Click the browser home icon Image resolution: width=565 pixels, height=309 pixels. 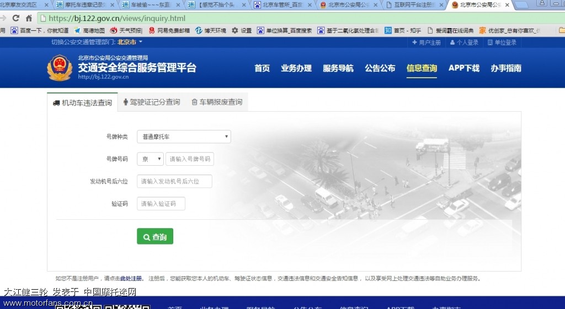tap(29, 18)
